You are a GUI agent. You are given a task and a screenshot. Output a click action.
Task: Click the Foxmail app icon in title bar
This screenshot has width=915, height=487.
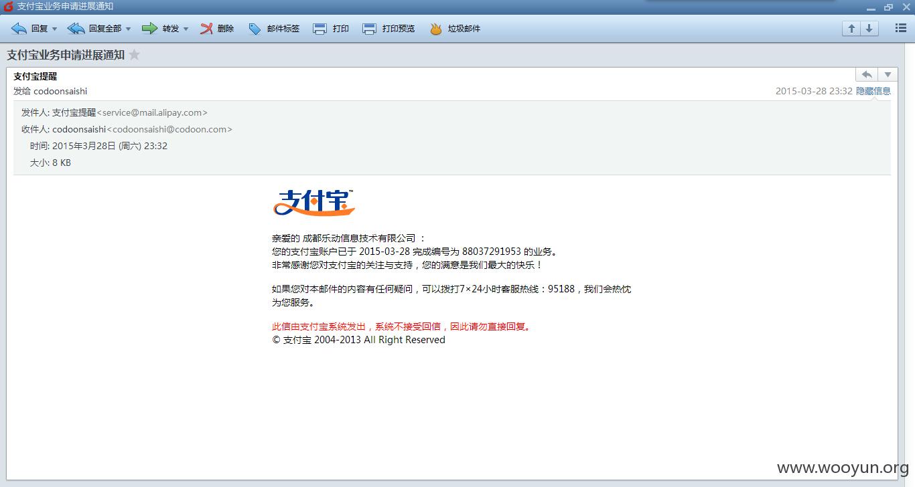click(x=8, y=7)
